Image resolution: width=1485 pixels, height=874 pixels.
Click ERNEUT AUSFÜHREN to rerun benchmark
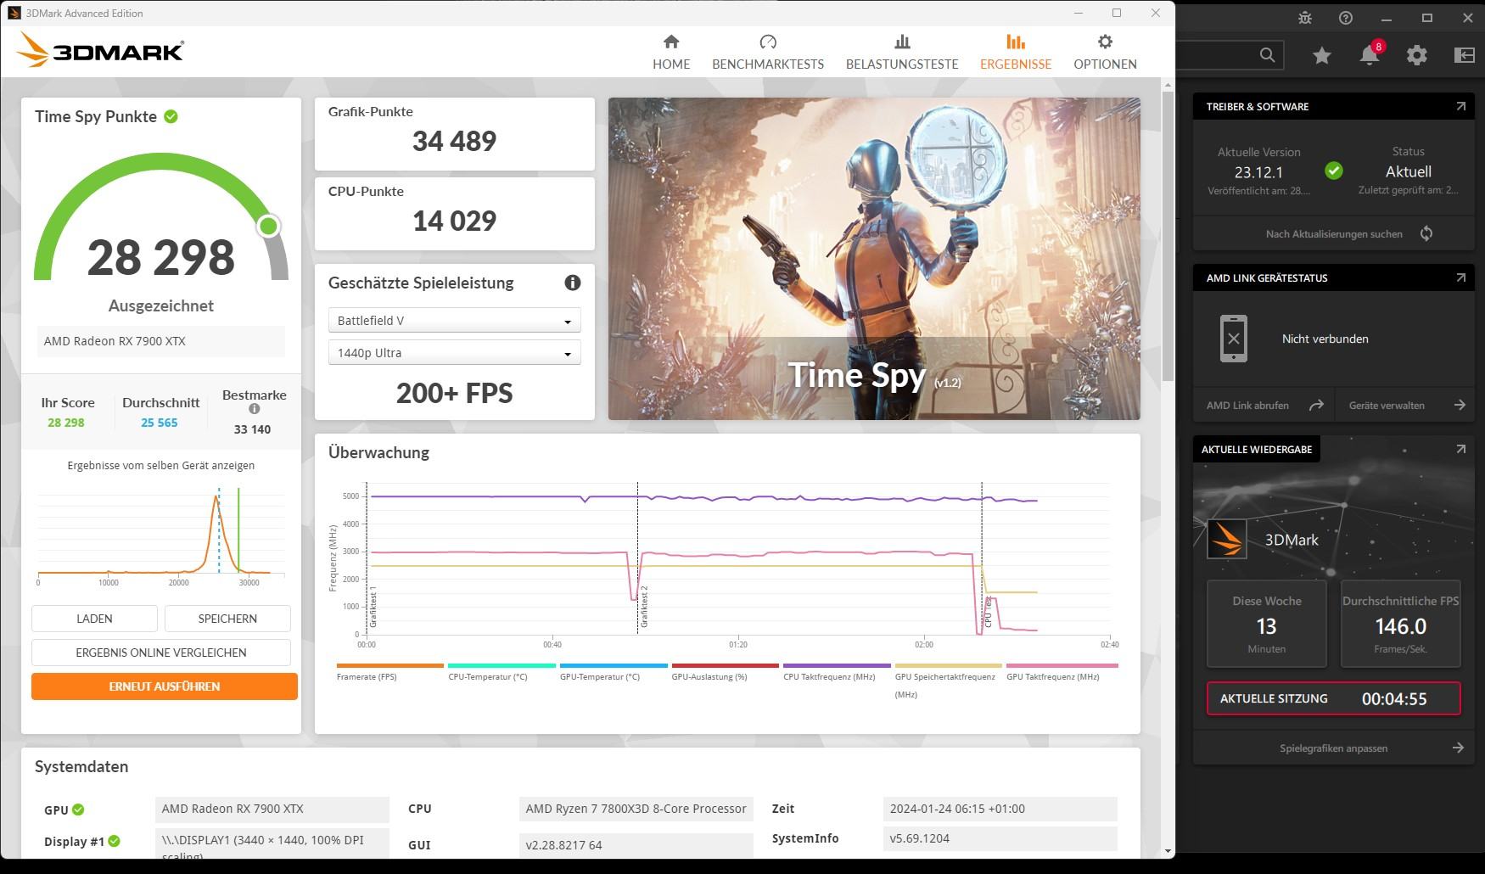(165, 686)
